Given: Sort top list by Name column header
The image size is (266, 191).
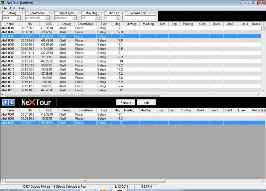Looking at the screenshot, I should pyautogui.click(x=10, y=24).
